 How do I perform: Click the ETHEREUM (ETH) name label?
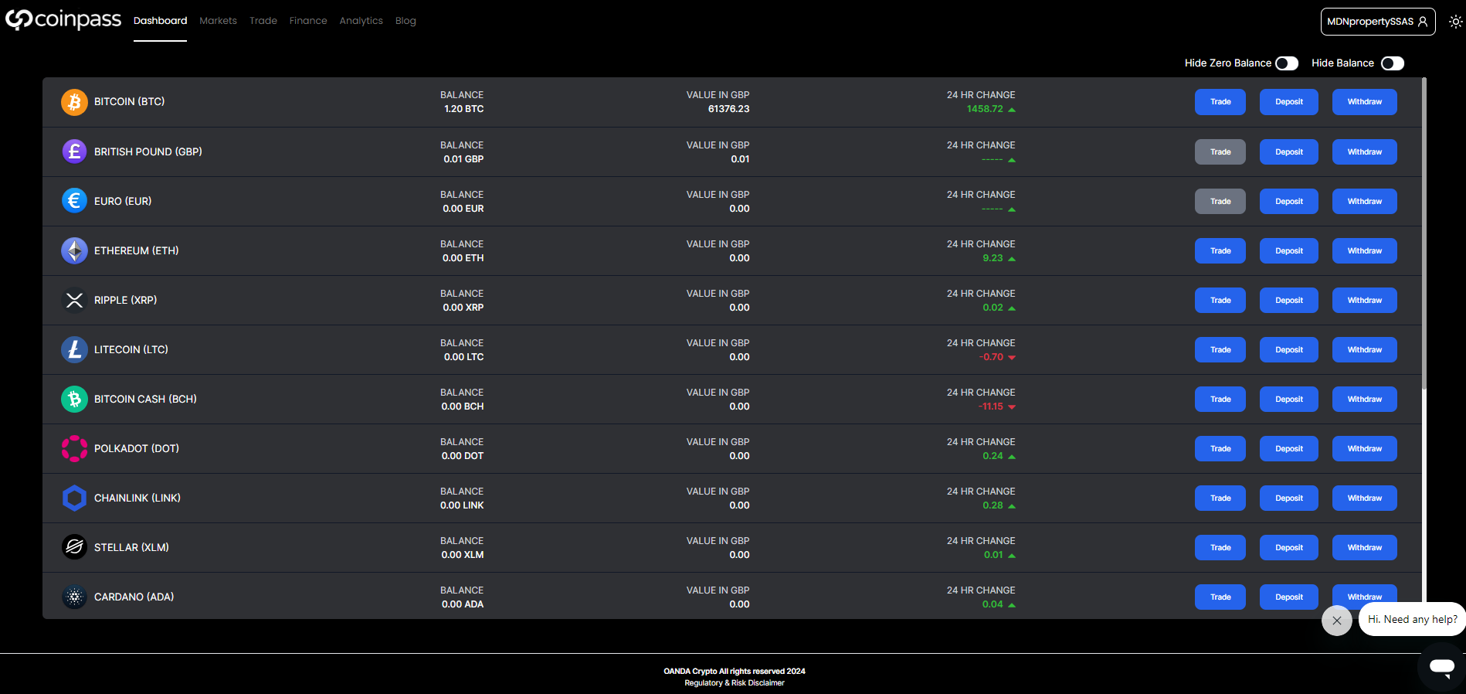pyautogui.click(x=136, y=250)
